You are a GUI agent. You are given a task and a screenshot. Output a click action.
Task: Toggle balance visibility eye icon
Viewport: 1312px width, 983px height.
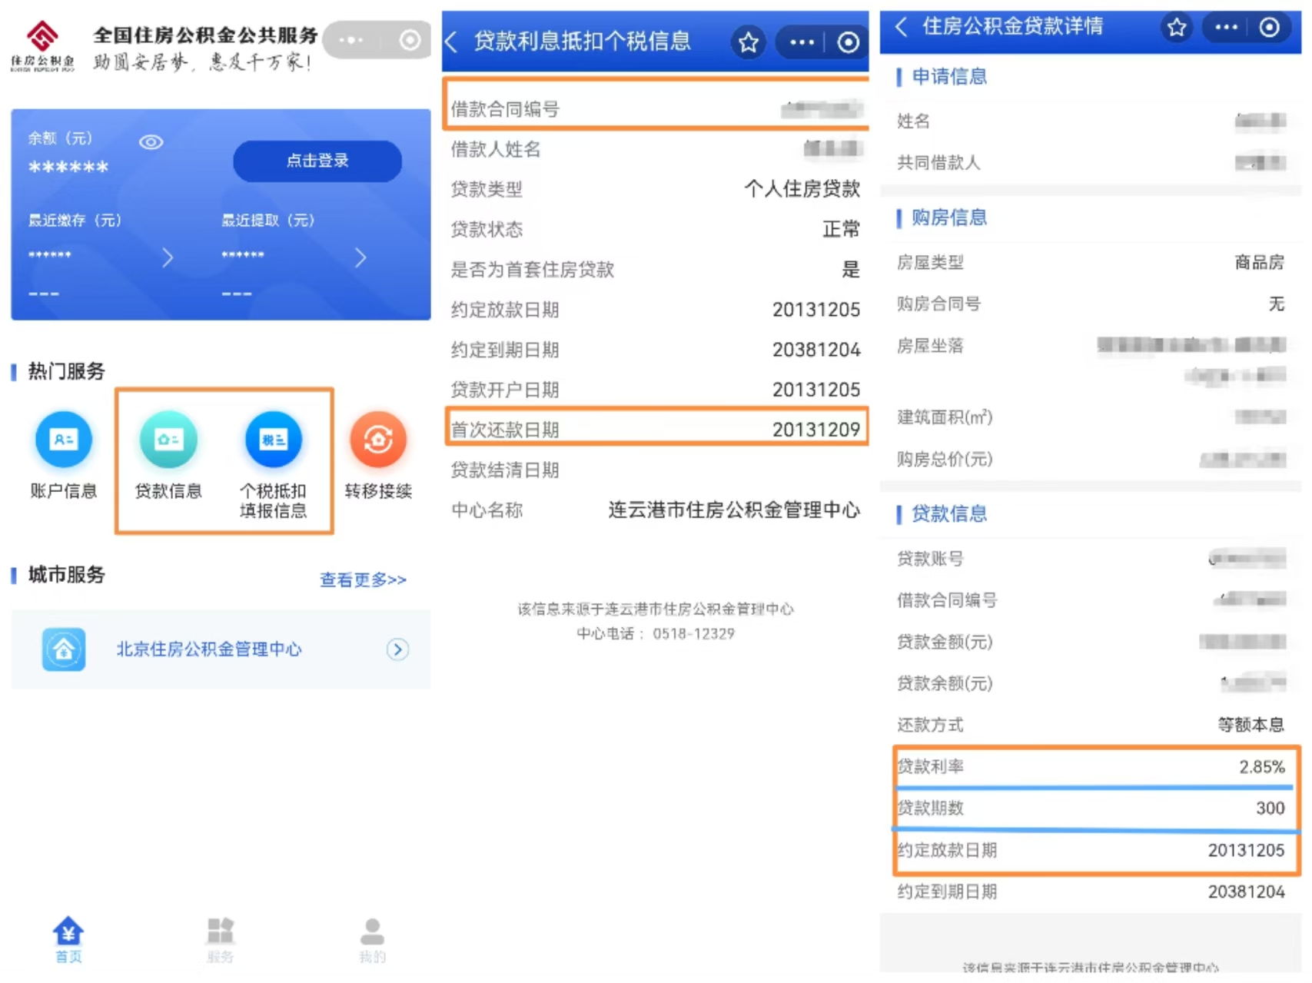(151, 142)
